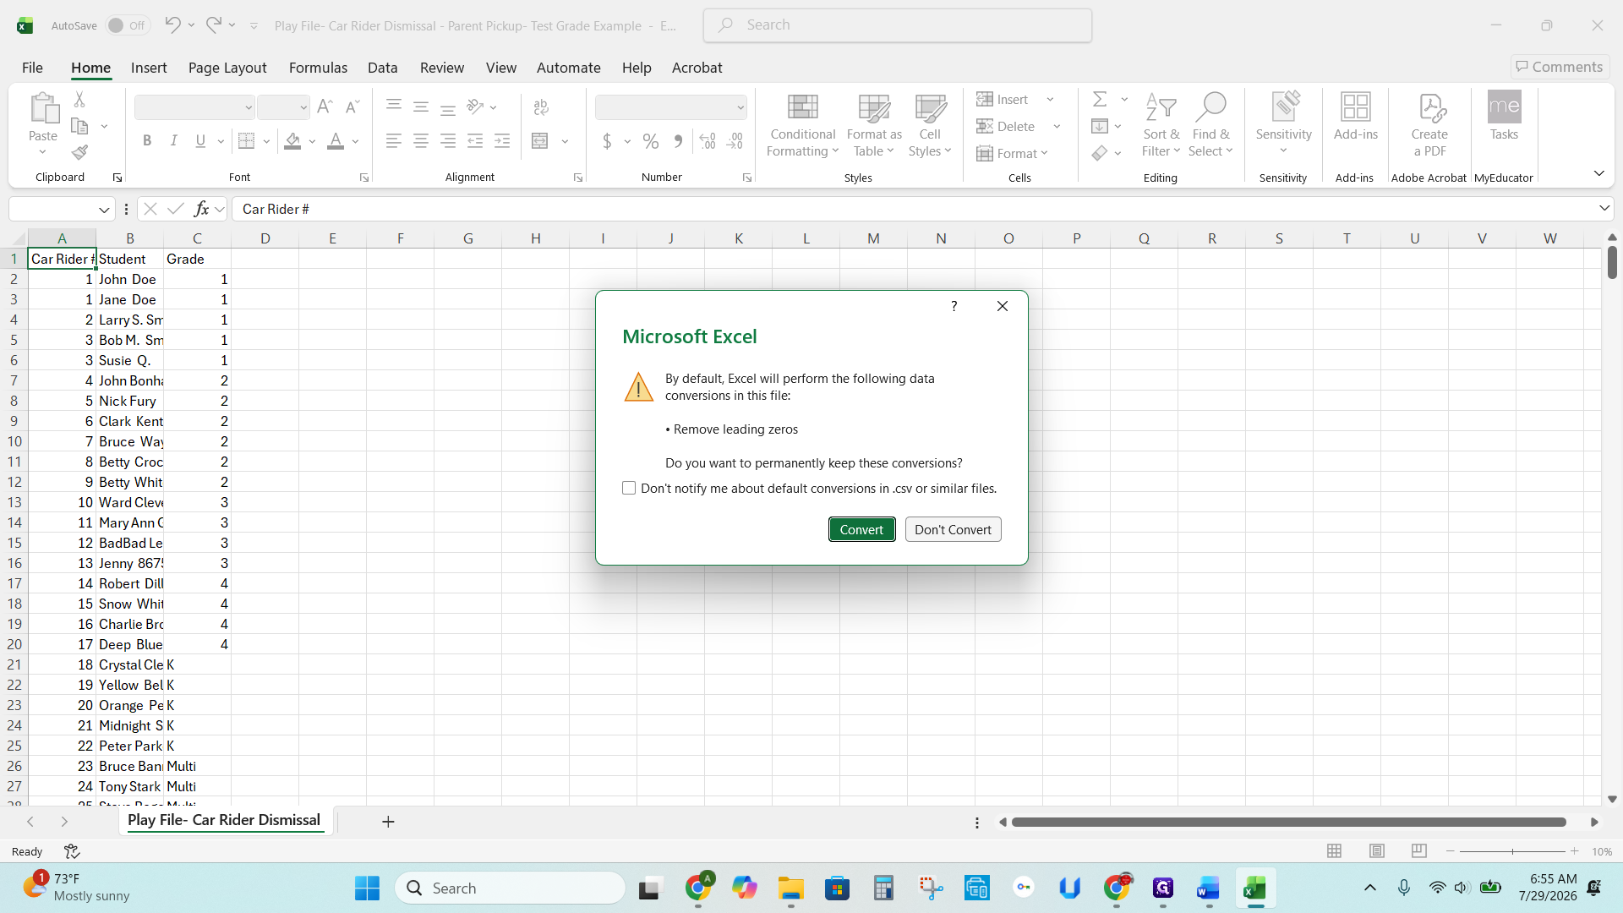This screenshot has height=913, width=1623.
Task: Click the Center align icon
Action: 421,141
